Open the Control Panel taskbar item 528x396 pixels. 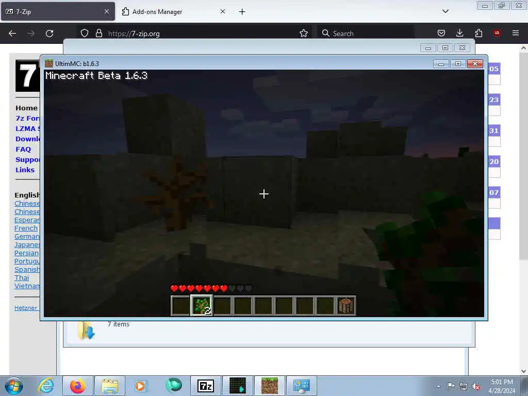point(301,386)
